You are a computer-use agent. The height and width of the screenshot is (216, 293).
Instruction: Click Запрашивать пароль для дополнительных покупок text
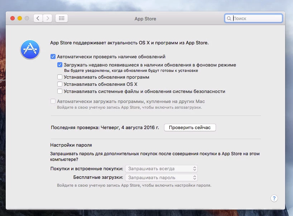[x=155, y=157]
